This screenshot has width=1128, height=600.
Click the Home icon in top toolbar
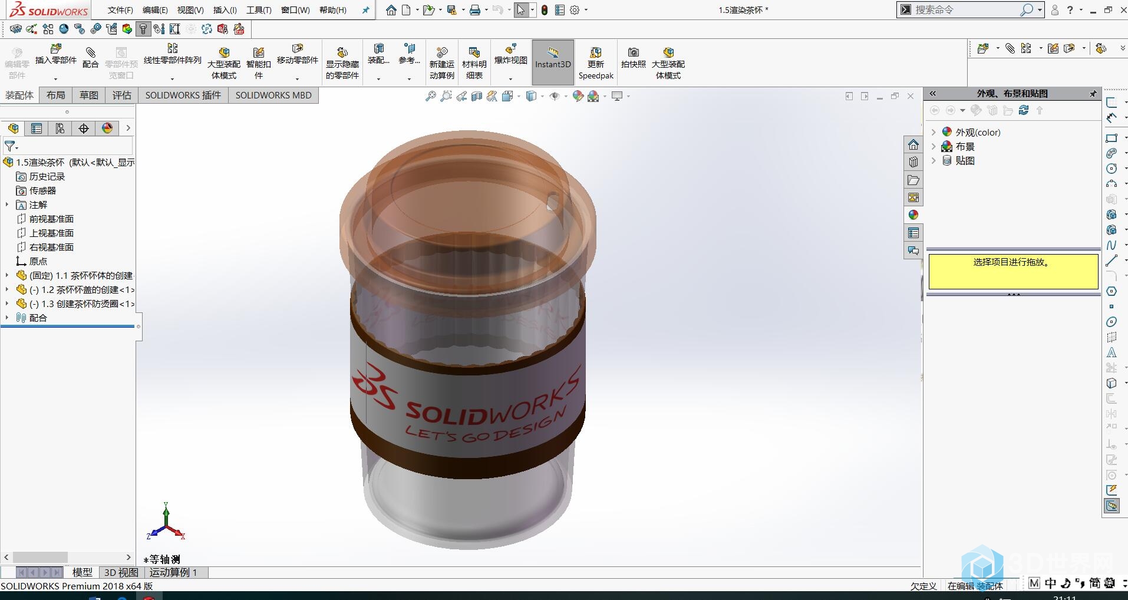391,10
